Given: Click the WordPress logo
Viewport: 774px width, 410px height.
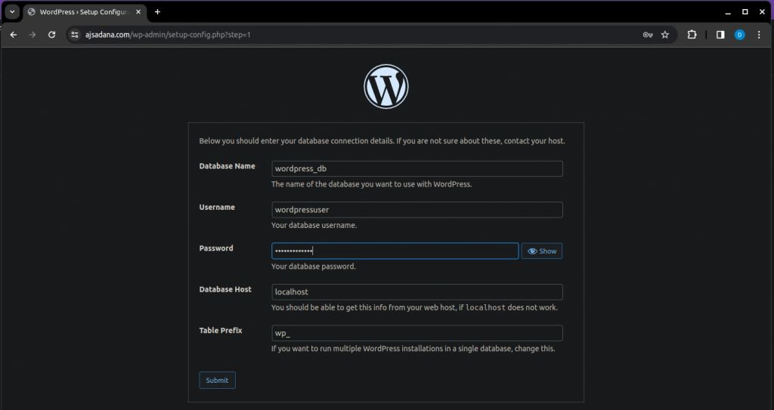Looking at the screenshot, I should (386, 86).
